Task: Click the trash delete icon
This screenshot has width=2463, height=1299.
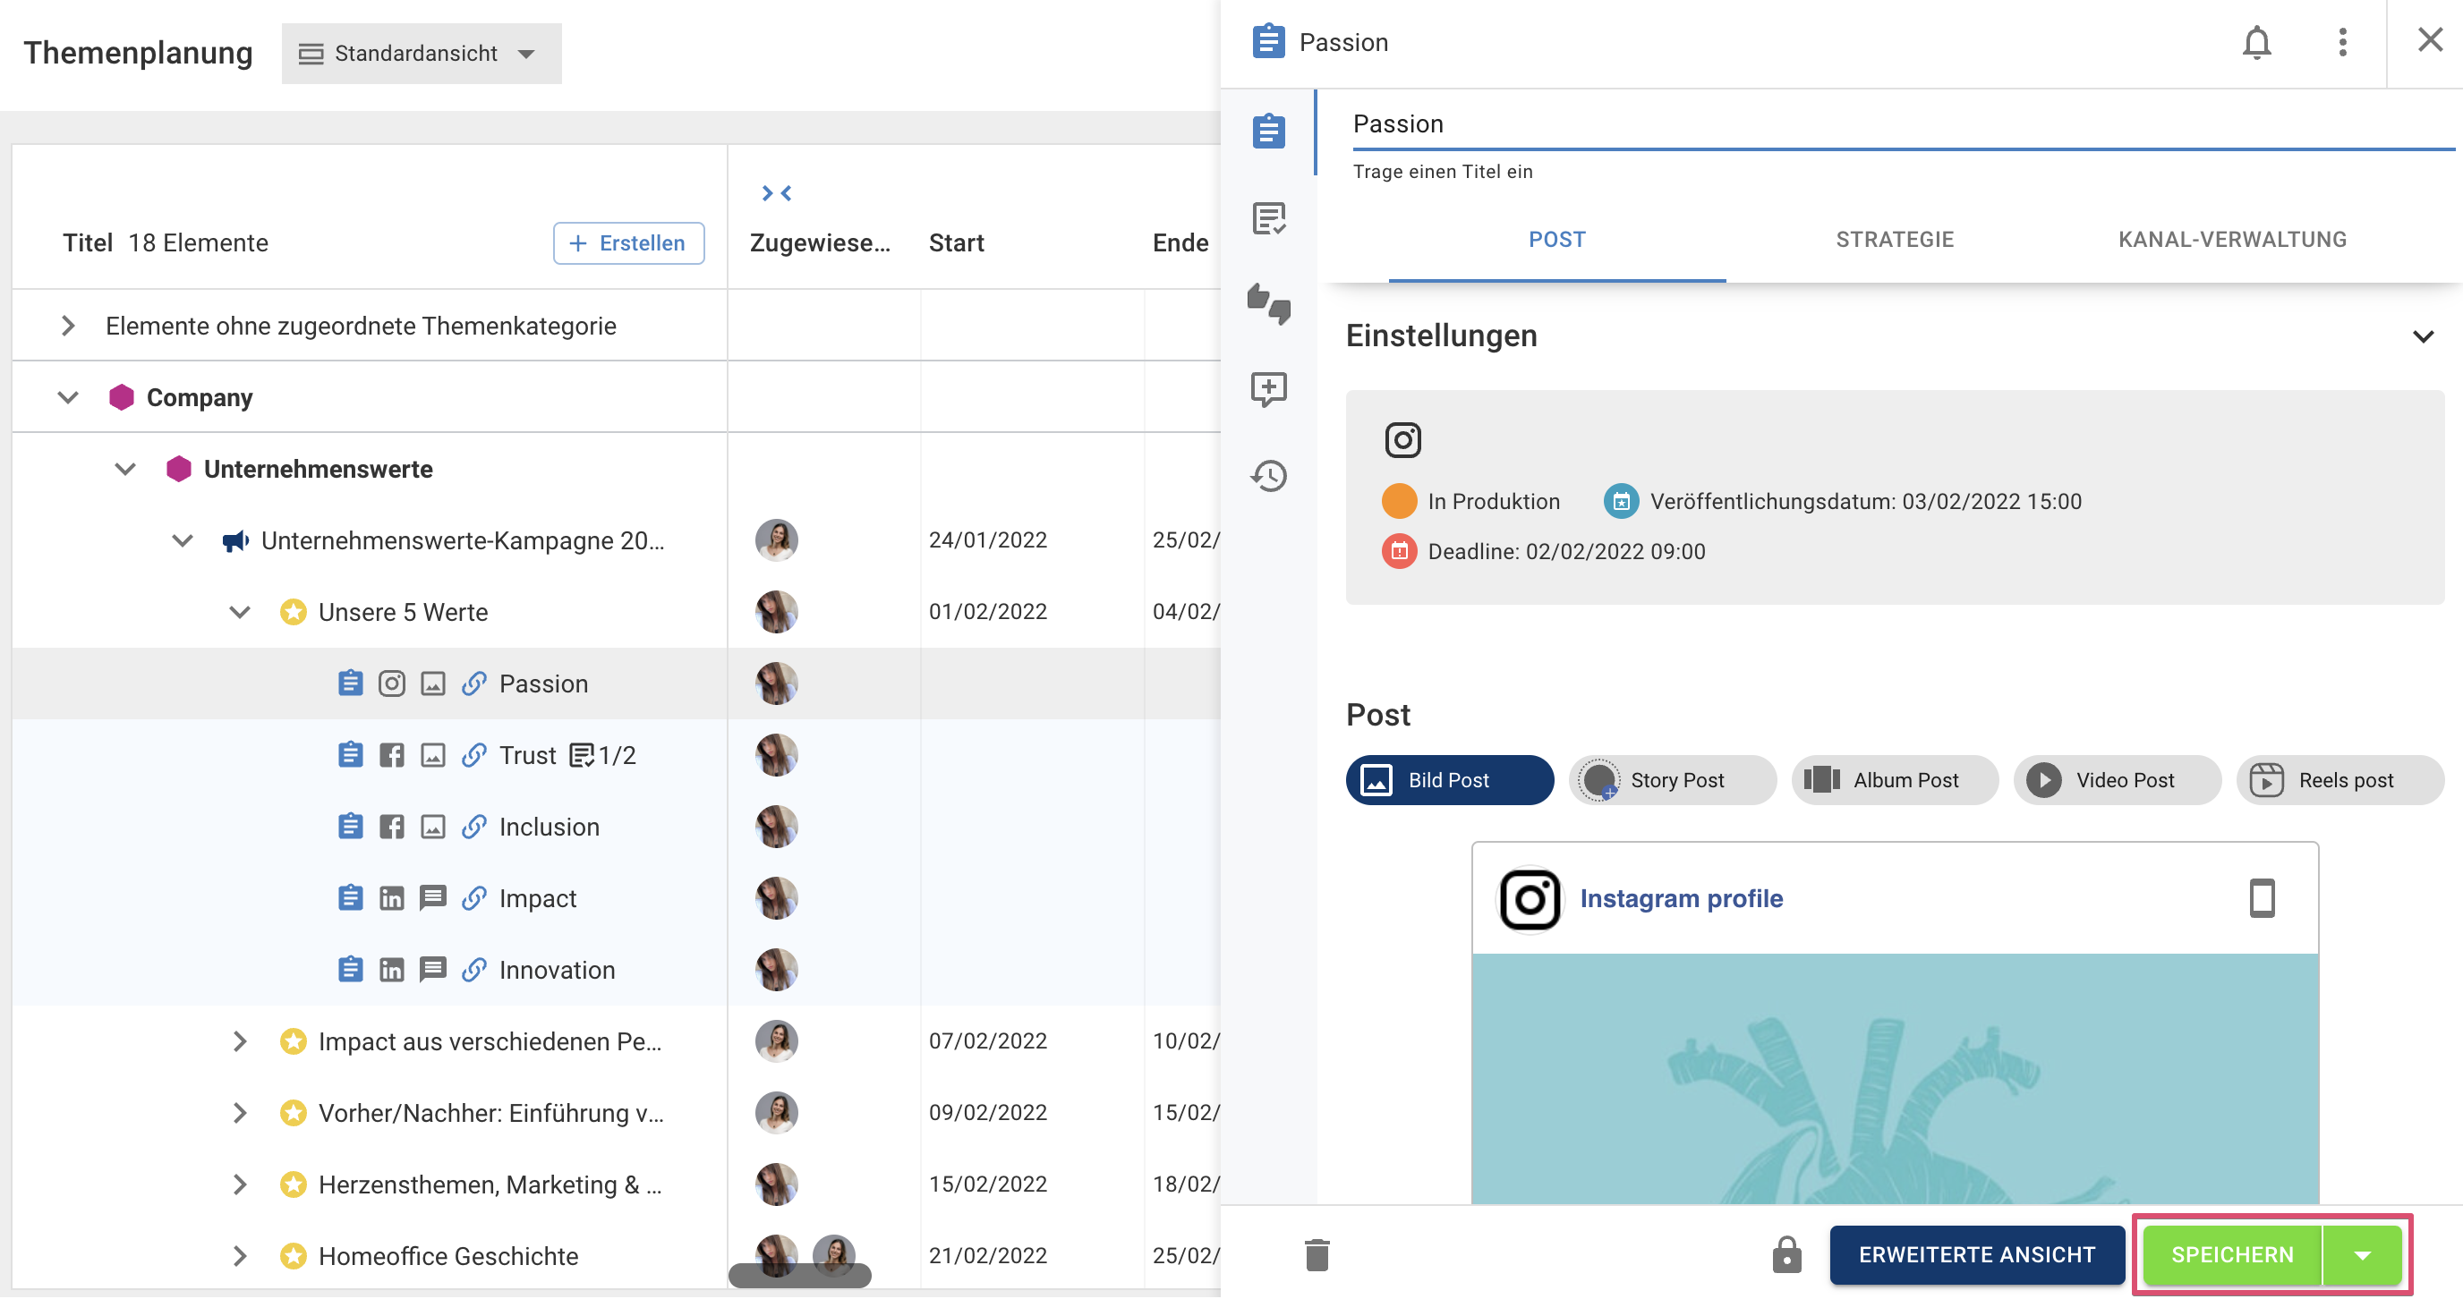Action: (x=1317, y=1255)
